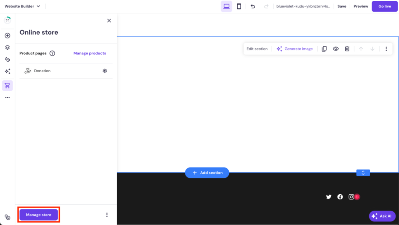
Task: Expand the footer section chevron control
Action: point(363,173)
